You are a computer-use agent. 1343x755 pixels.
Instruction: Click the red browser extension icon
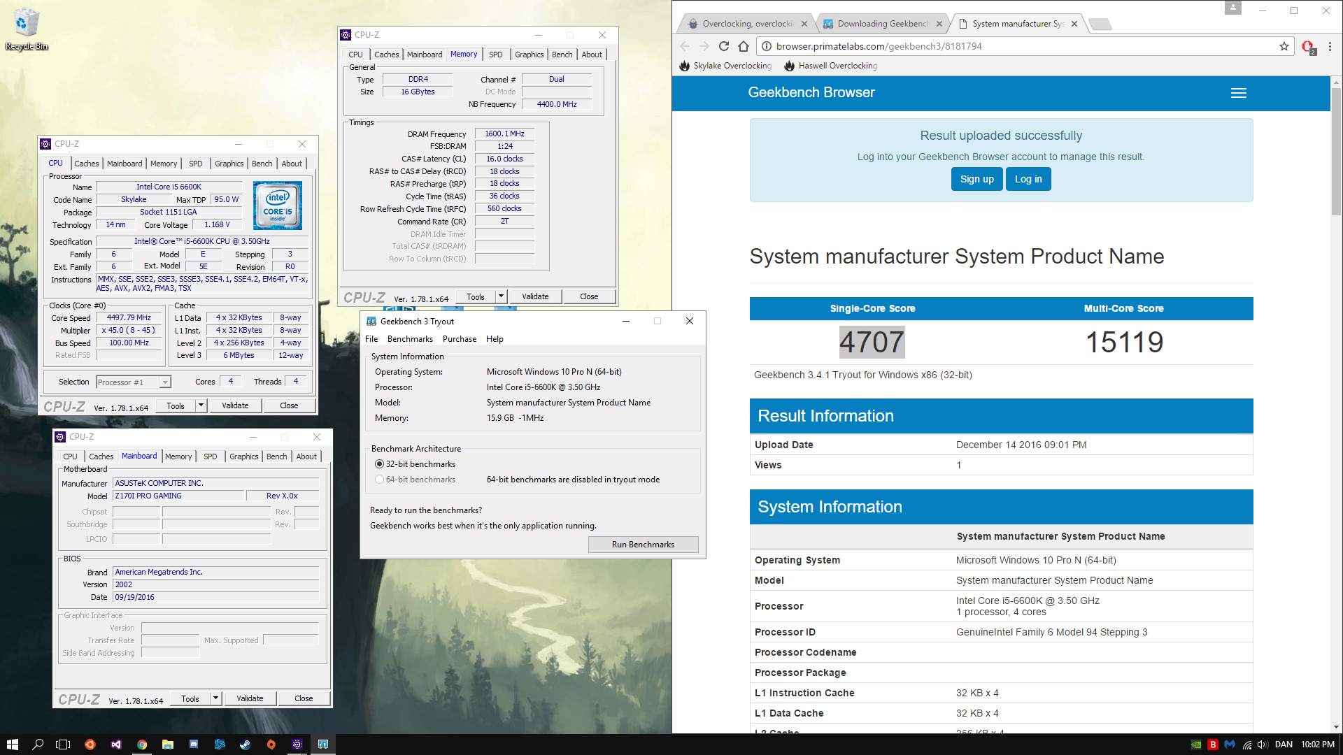click(1308, 47)
